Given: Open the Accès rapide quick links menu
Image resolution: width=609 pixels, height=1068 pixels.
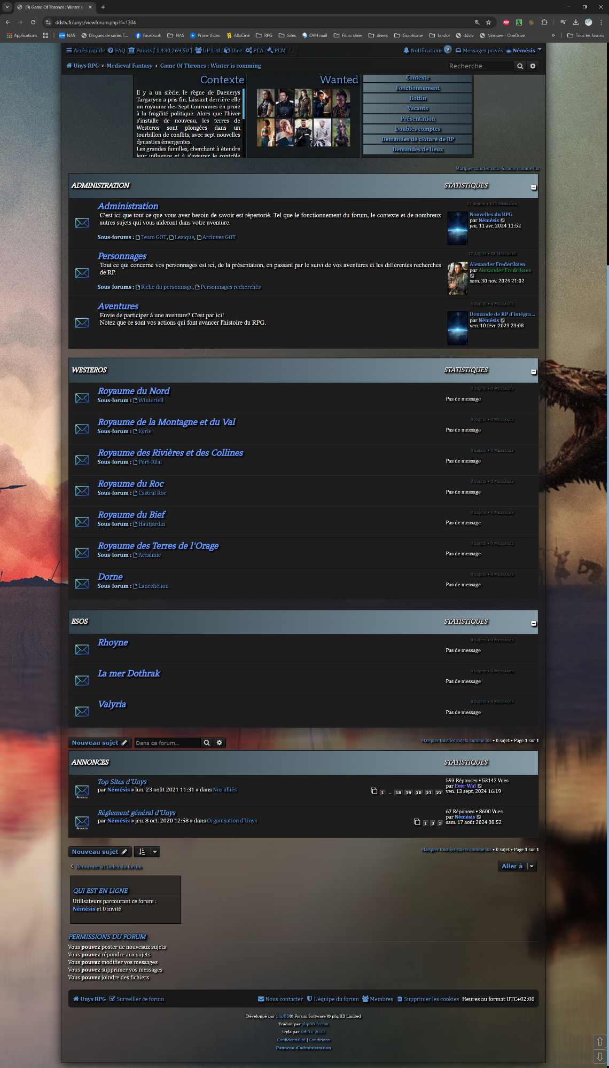Looking at the screenshot, I should [x=85, y=51].
